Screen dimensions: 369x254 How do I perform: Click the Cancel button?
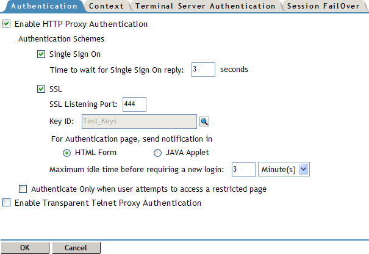coord(76,248)
